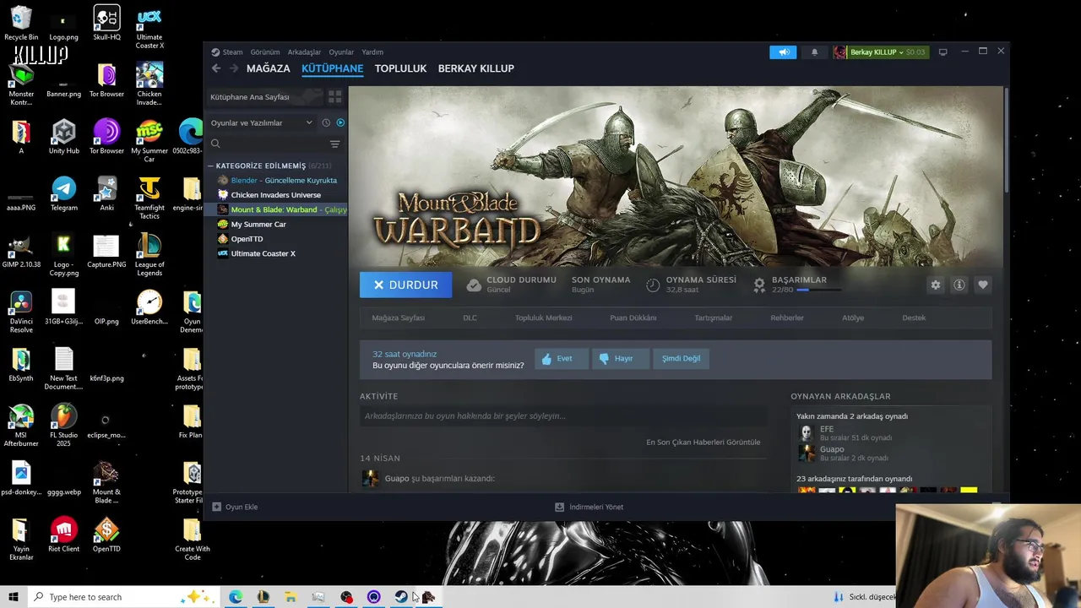This screenshot has width=1081, height=608.
Task: Click taskbar search box
Action: click(x=124, y=597)
